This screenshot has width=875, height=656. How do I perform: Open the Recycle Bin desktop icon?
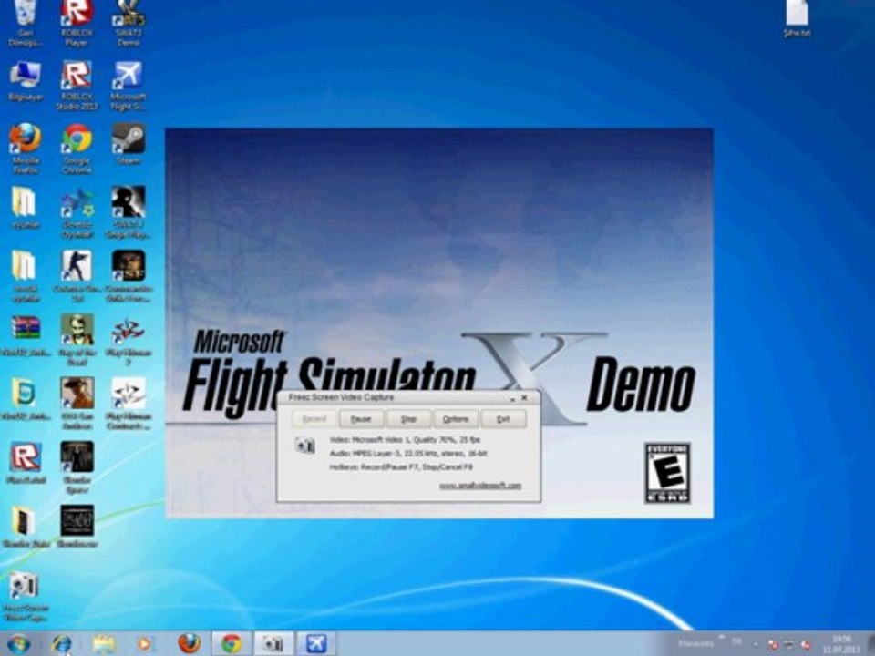[x=25, y=24]
